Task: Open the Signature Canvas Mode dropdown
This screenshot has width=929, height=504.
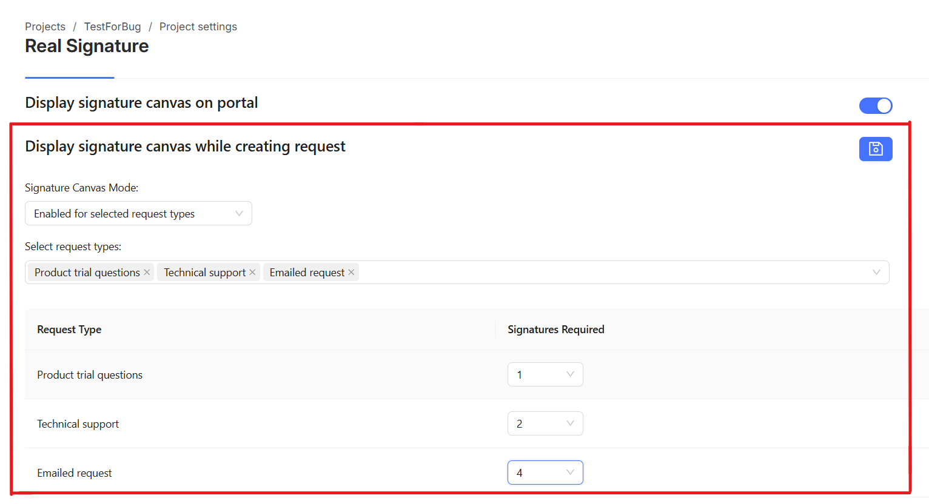Action: tap(138, 214)
